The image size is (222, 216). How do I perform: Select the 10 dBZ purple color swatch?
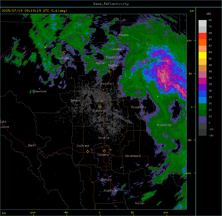(202, 120)
